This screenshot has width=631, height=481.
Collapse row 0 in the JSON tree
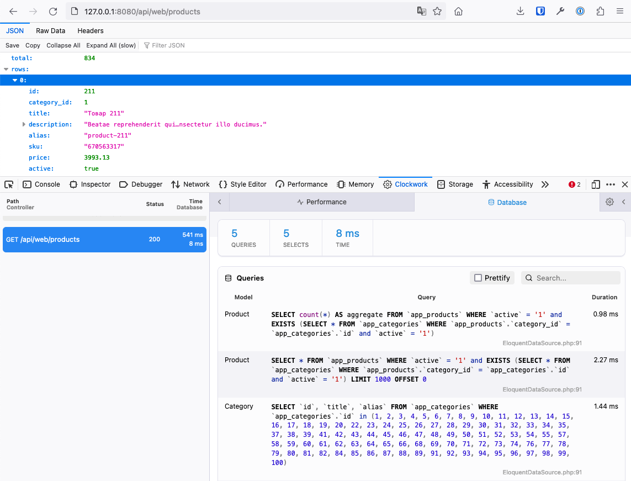15,80
